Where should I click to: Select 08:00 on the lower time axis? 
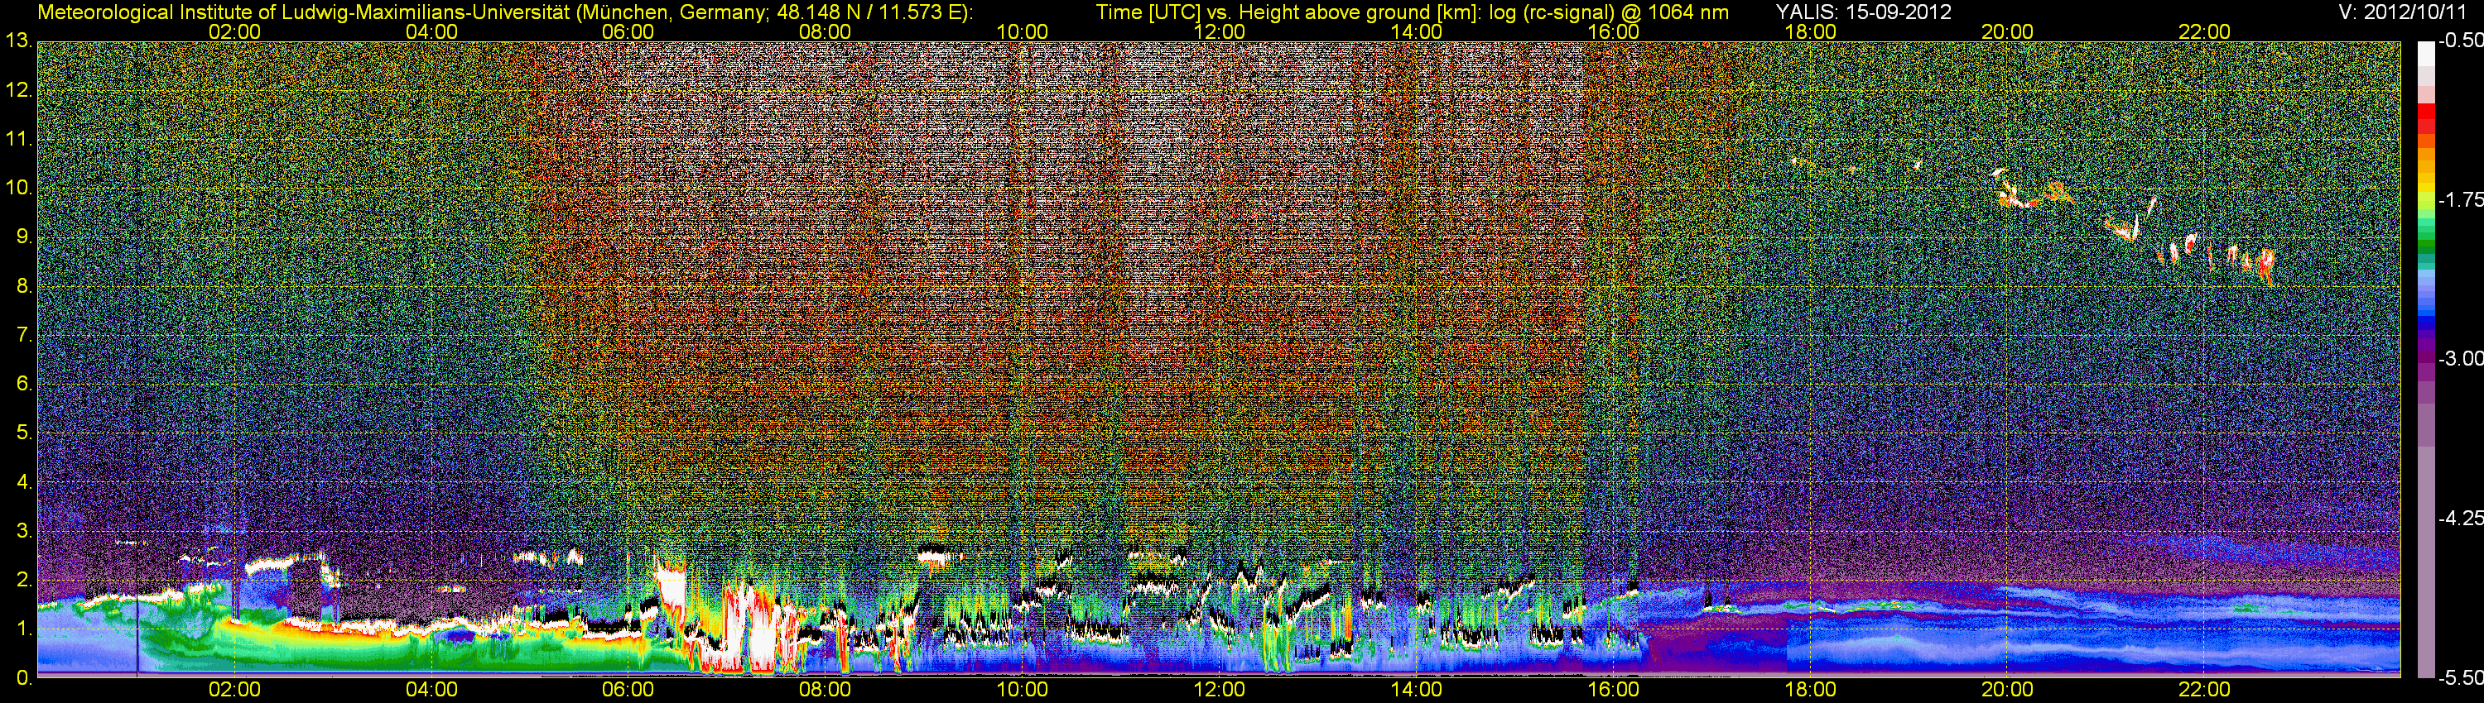(826, 691)
